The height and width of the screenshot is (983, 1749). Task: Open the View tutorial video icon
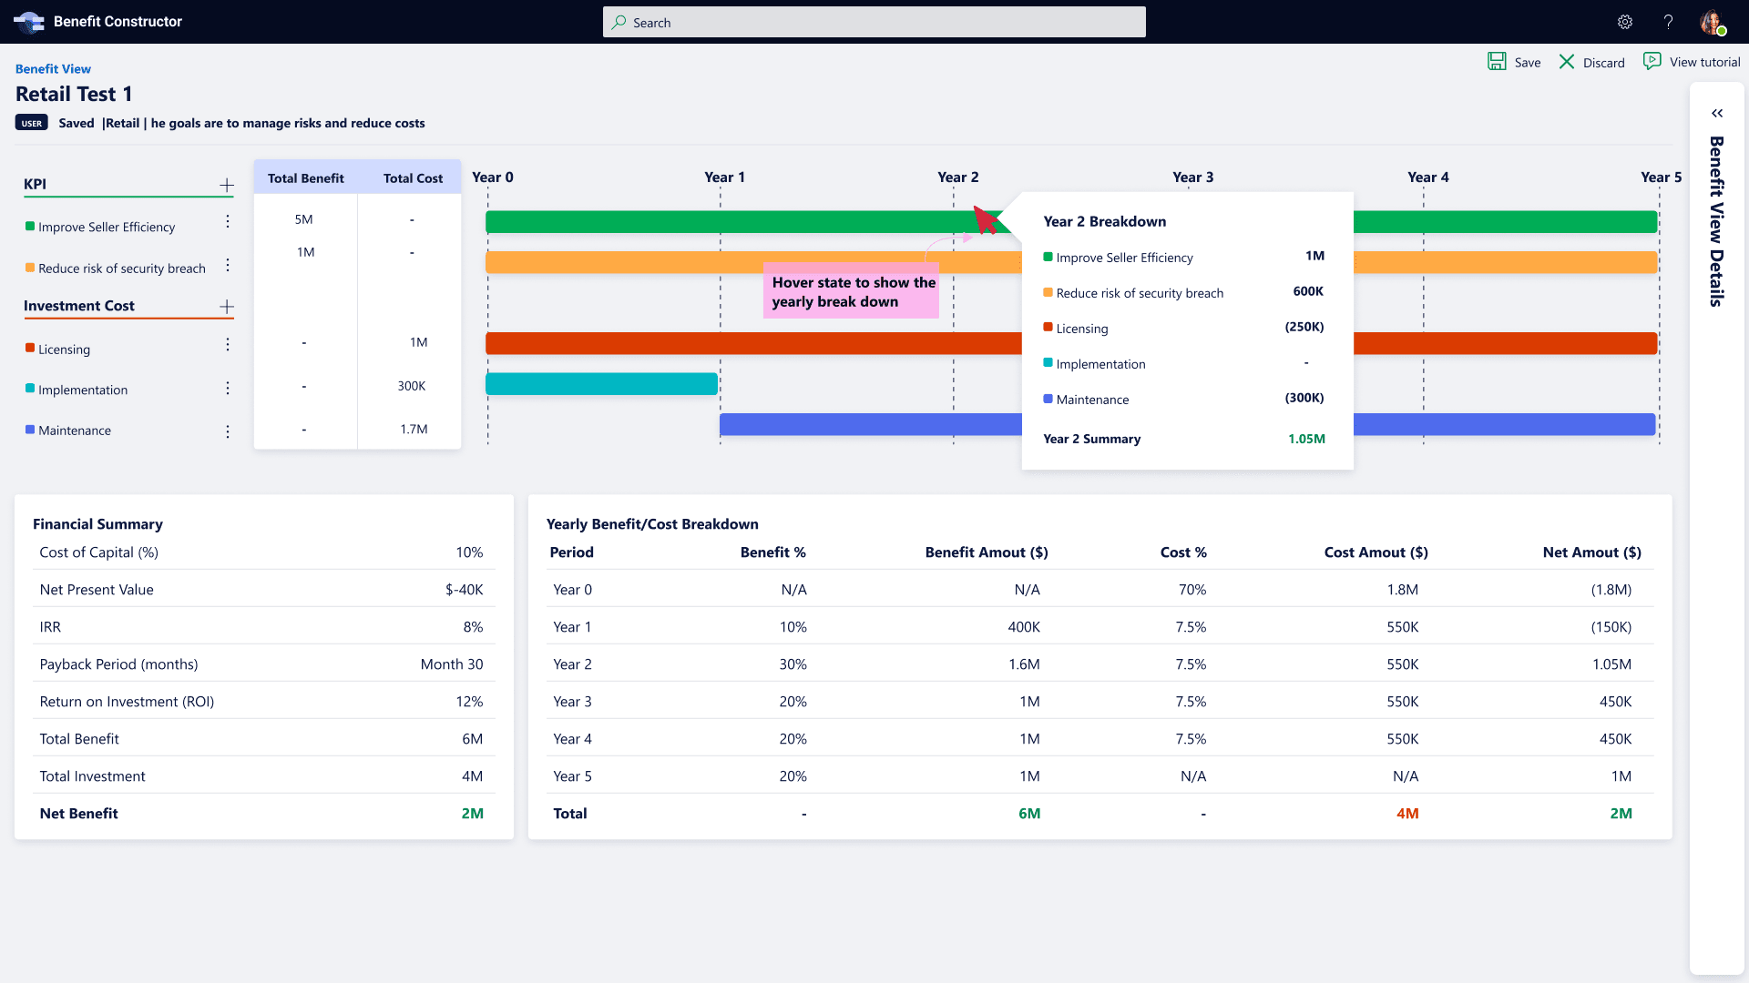click(x=1652, y=61)
